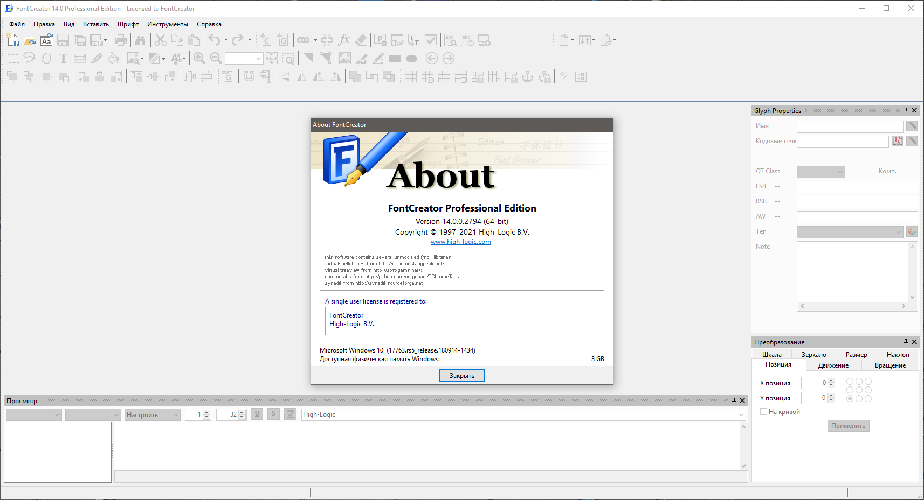Image resolution: width=924 pixels, height=500 pixels.
Task: Switch to the 'Вращение' tab
Action: click(x=890, y=365)
